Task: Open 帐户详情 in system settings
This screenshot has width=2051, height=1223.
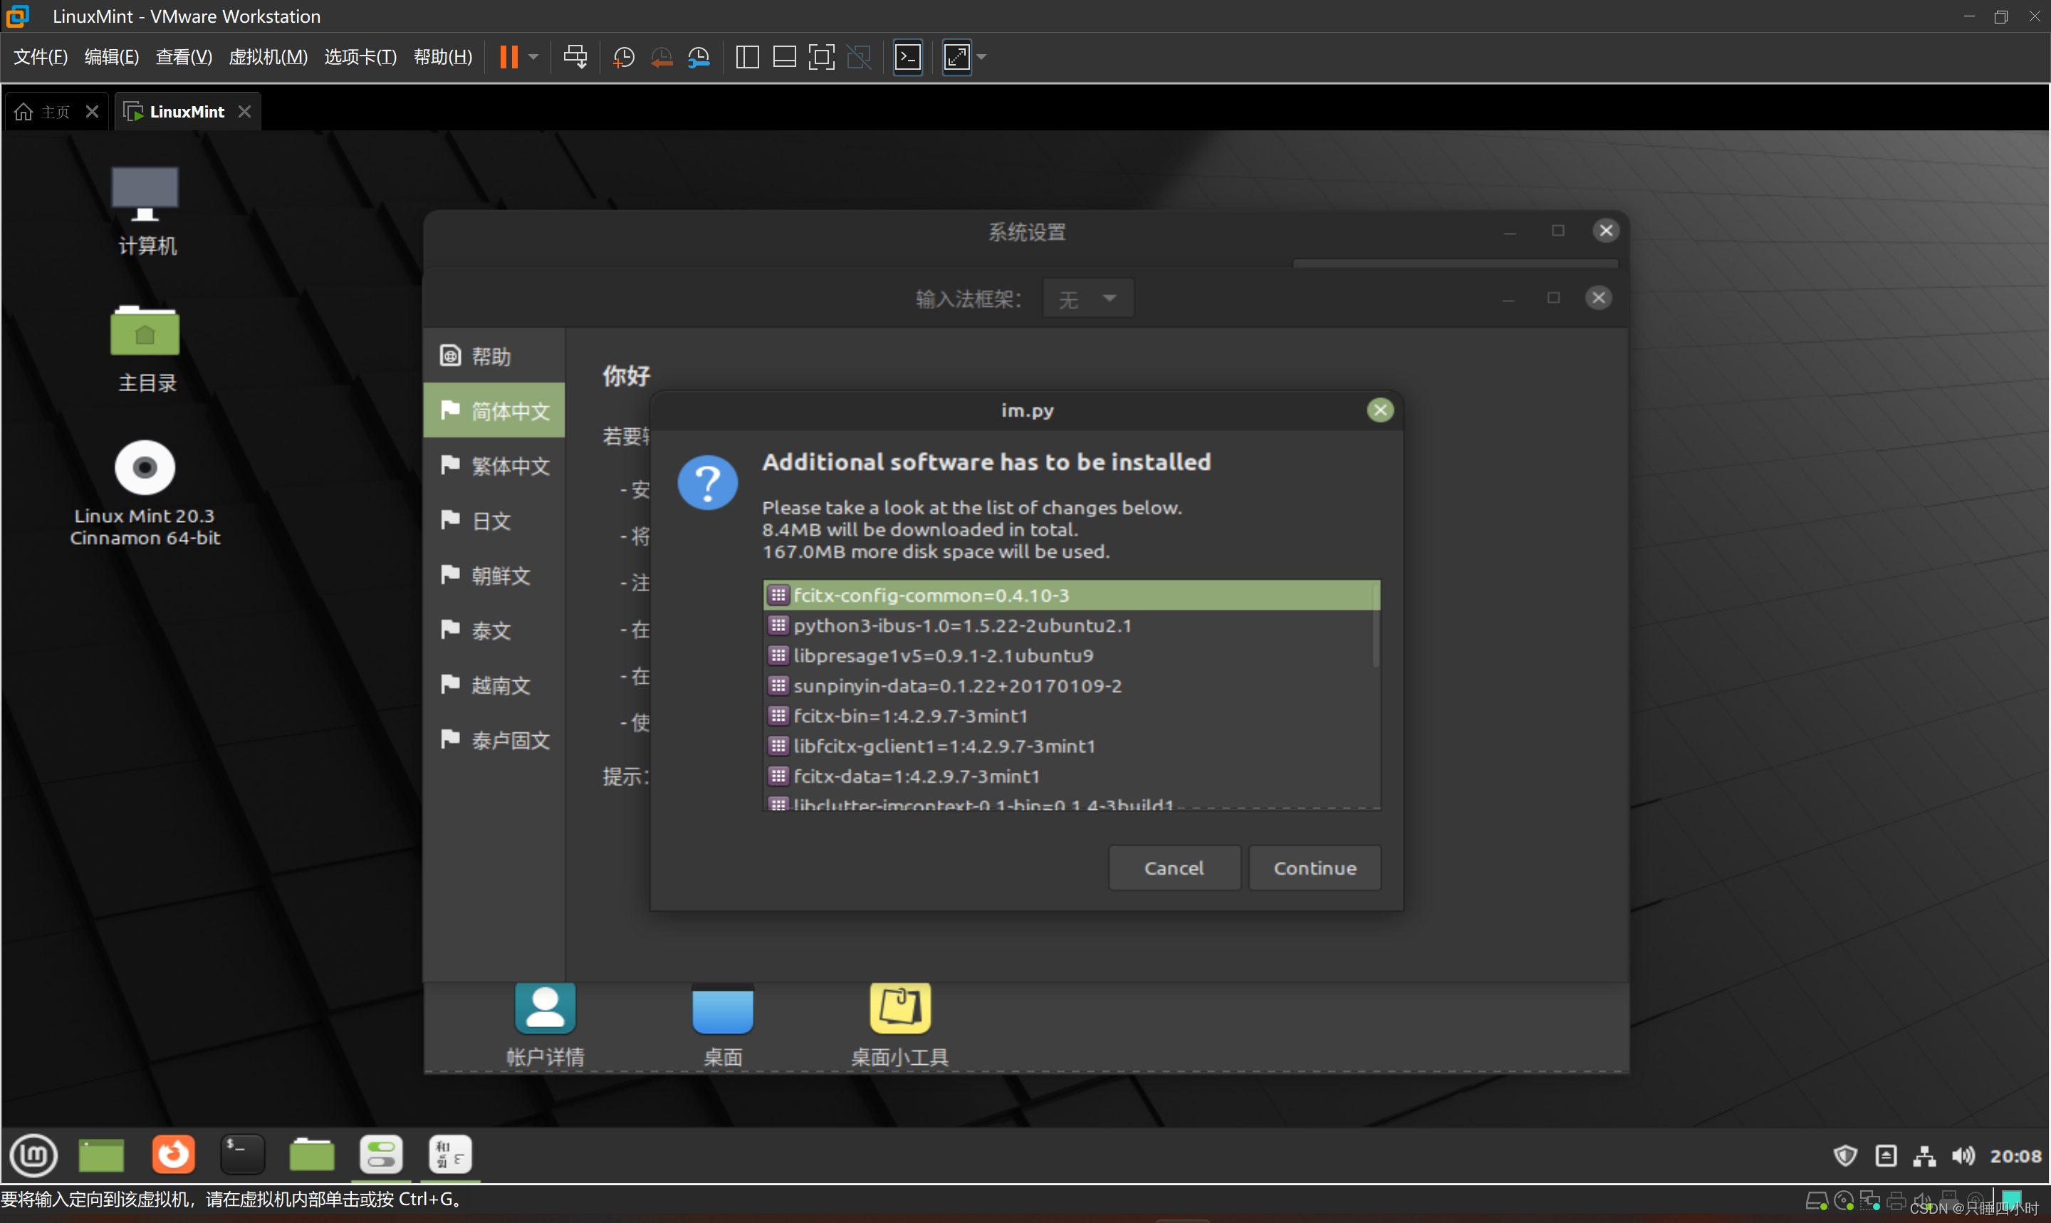Action: coord(545,1026)
